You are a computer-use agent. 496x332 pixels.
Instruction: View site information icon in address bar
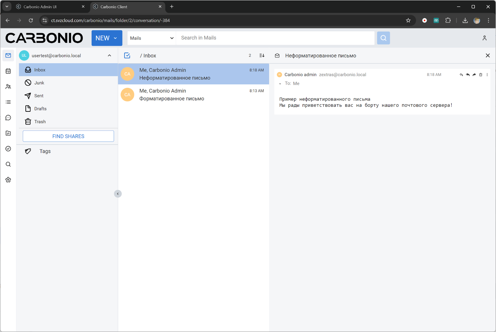[45, 20]
